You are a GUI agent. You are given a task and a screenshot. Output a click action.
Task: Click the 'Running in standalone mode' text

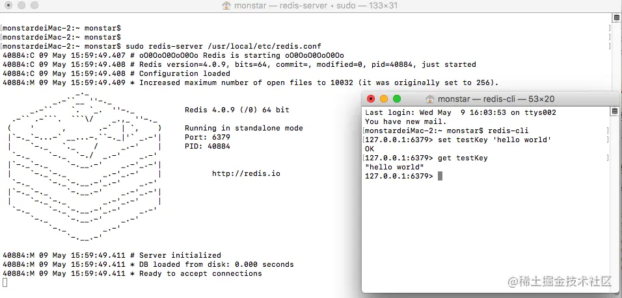point(244,128)
